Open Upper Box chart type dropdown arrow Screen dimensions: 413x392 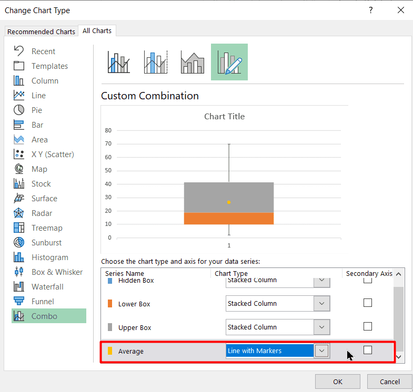pyautogui.click(x=321, y=327)
